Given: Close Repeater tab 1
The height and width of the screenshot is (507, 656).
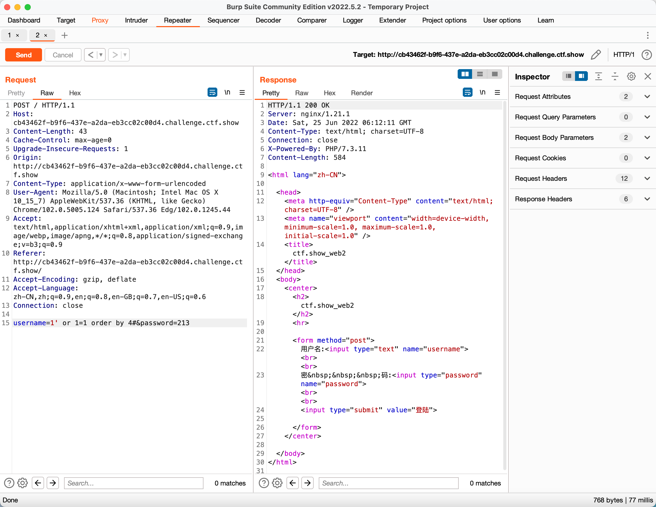Looking at the screenshot, I should click(17, 35).
